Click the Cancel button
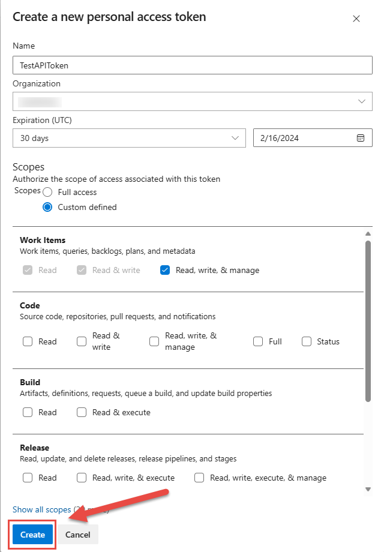 click(77, 535)
